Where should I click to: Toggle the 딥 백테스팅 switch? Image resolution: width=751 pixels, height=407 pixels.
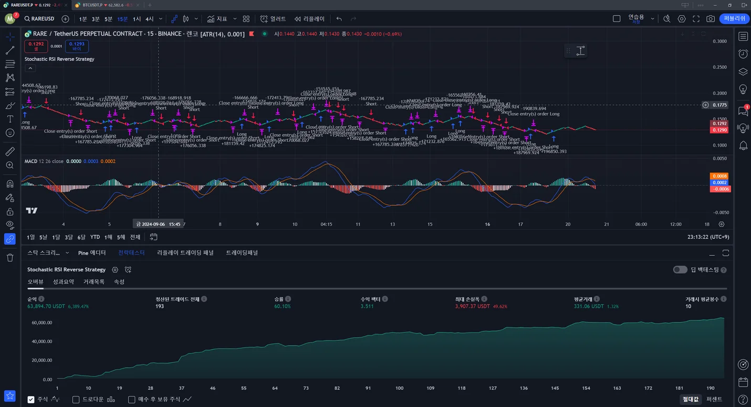(x=680, y=269)
